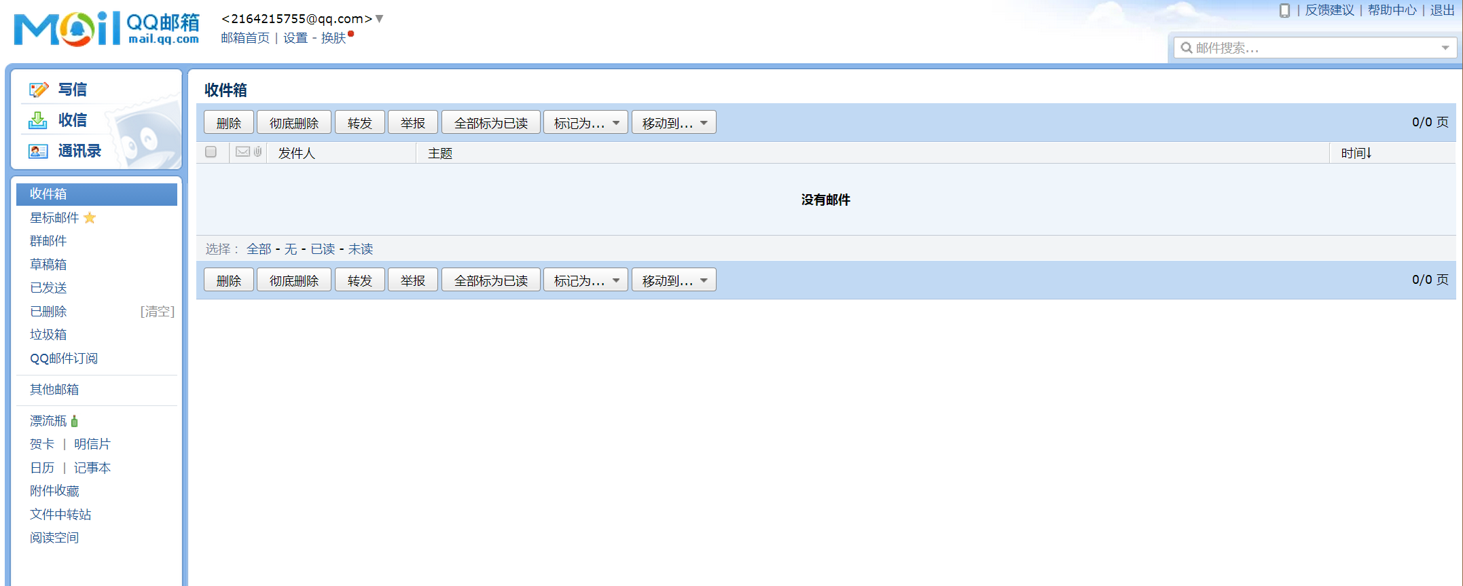Click the gold star beside 星标邮件

click(x=90, y=218)
